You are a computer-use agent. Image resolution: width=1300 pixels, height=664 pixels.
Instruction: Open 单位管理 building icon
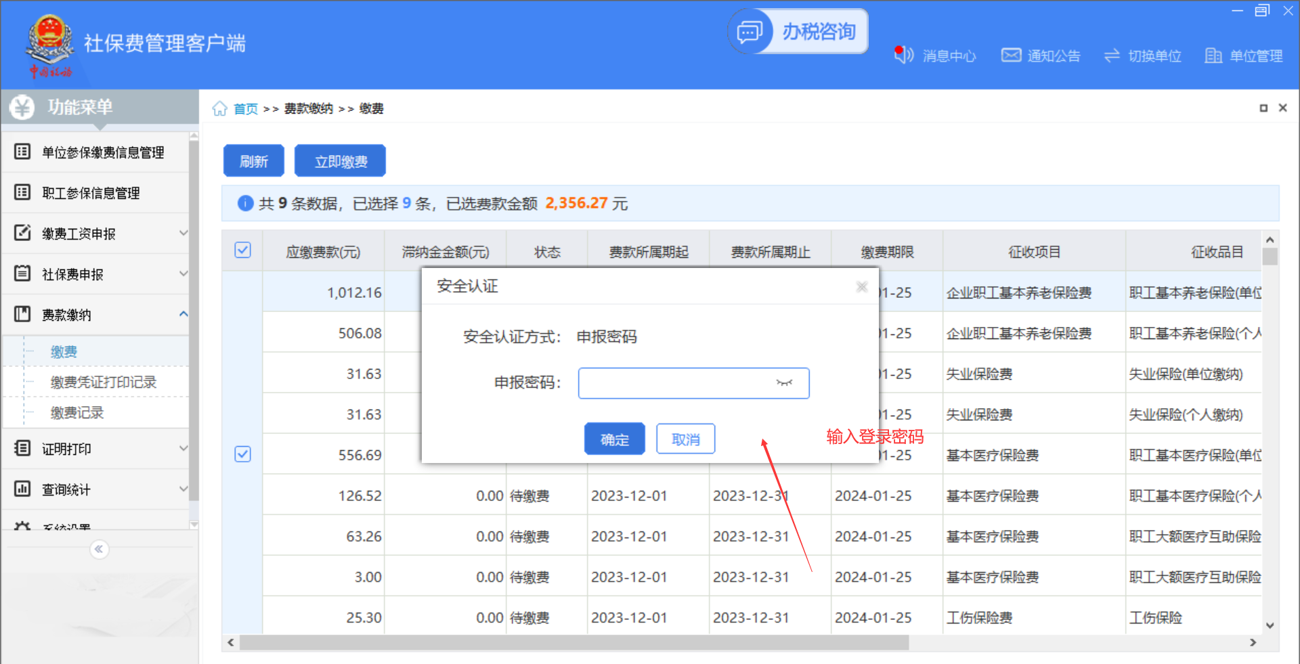1213,56
